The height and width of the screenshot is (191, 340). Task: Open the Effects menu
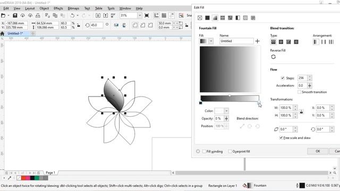pyautogui.click(x=58, y=8)
